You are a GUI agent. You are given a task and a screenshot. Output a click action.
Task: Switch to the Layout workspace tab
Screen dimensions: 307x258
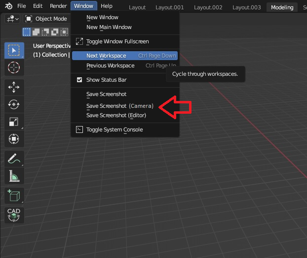[x=137, y=7]
